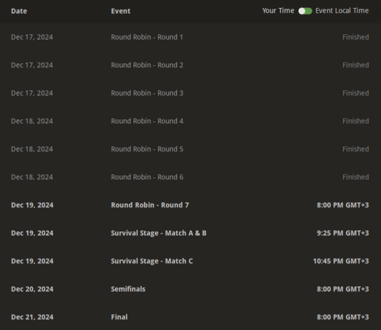381x330 pixels.
Task: Toggle the Your Time / Event Local Time switch
Action: (305, 11)
